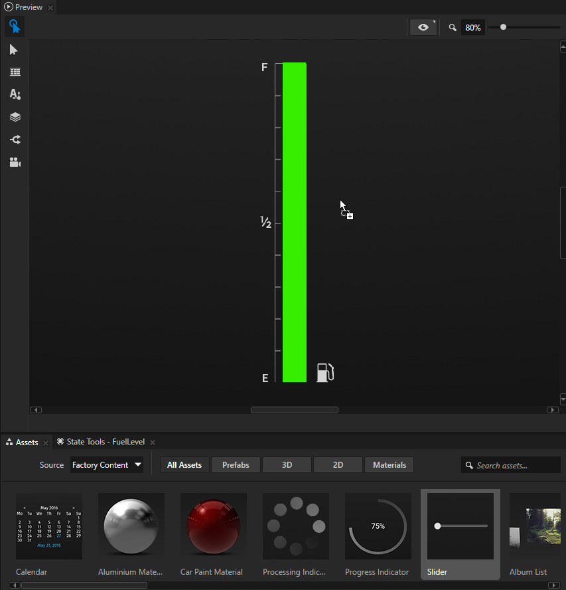
Task: Activate the Interact tool with blue cursor
Action: (14, 27)
